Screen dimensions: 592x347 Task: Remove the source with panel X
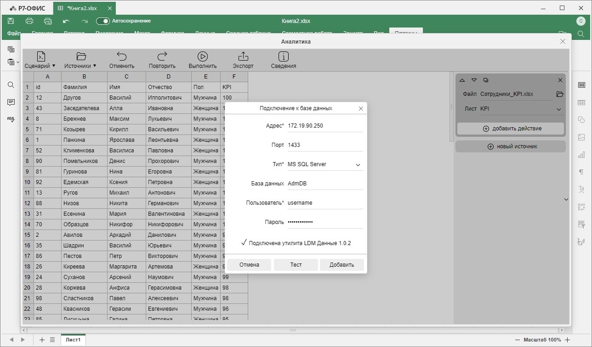point(560,80)
